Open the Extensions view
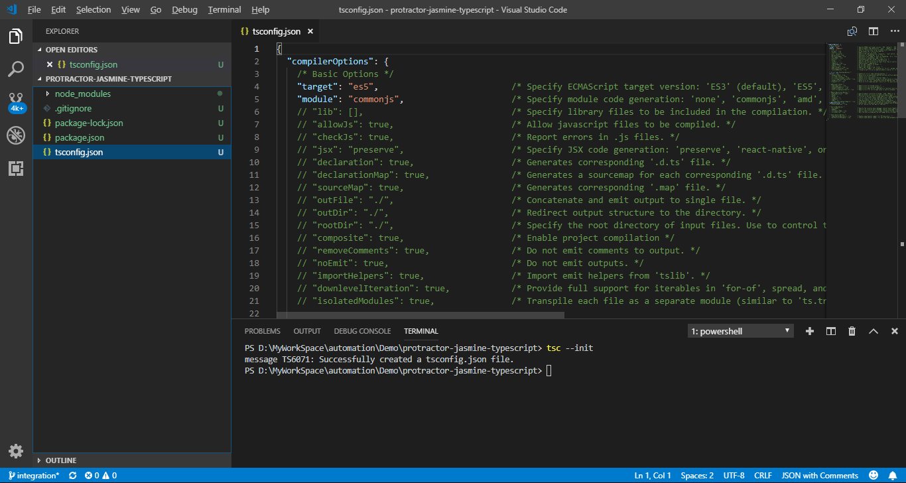 point(16,168)
